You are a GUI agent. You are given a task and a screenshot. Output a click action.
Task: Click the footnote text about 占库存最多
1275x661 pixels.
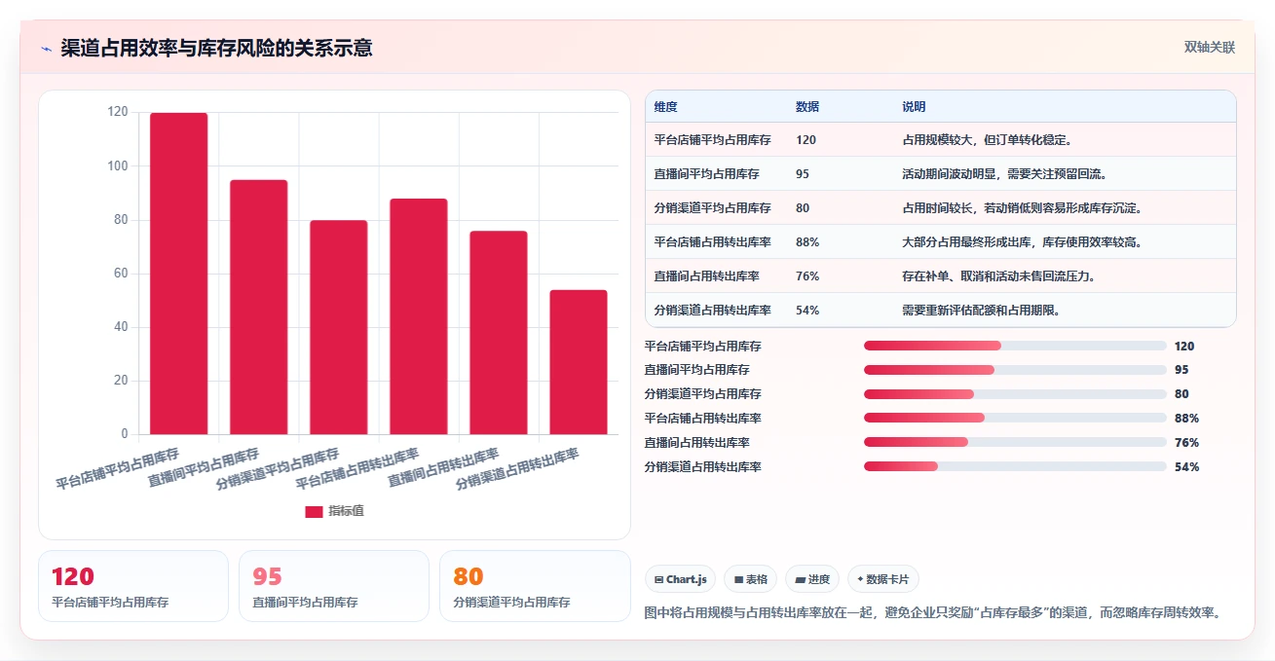coord(933,613)
